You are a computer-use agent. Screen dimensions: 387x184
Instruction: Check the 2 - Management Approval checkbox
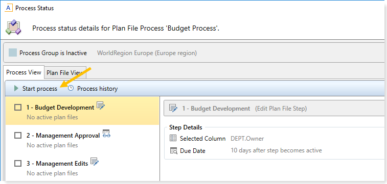pos(18,136)
